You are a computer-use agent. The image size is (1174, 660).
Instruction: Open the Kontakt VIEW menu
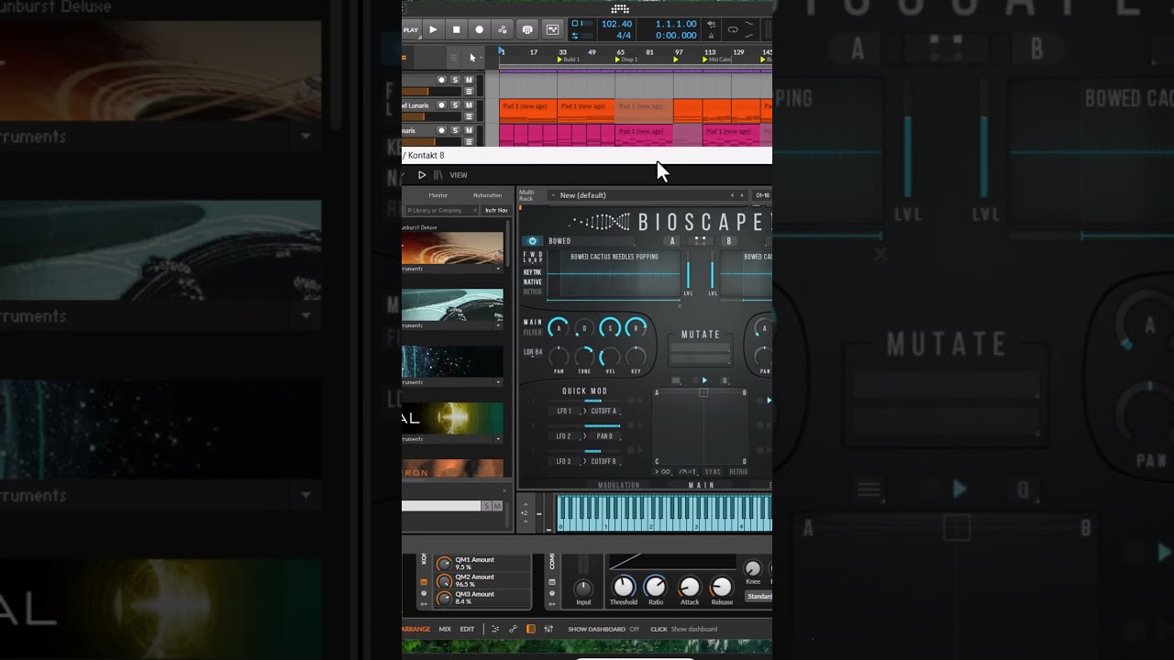click(x=459, y=175)
